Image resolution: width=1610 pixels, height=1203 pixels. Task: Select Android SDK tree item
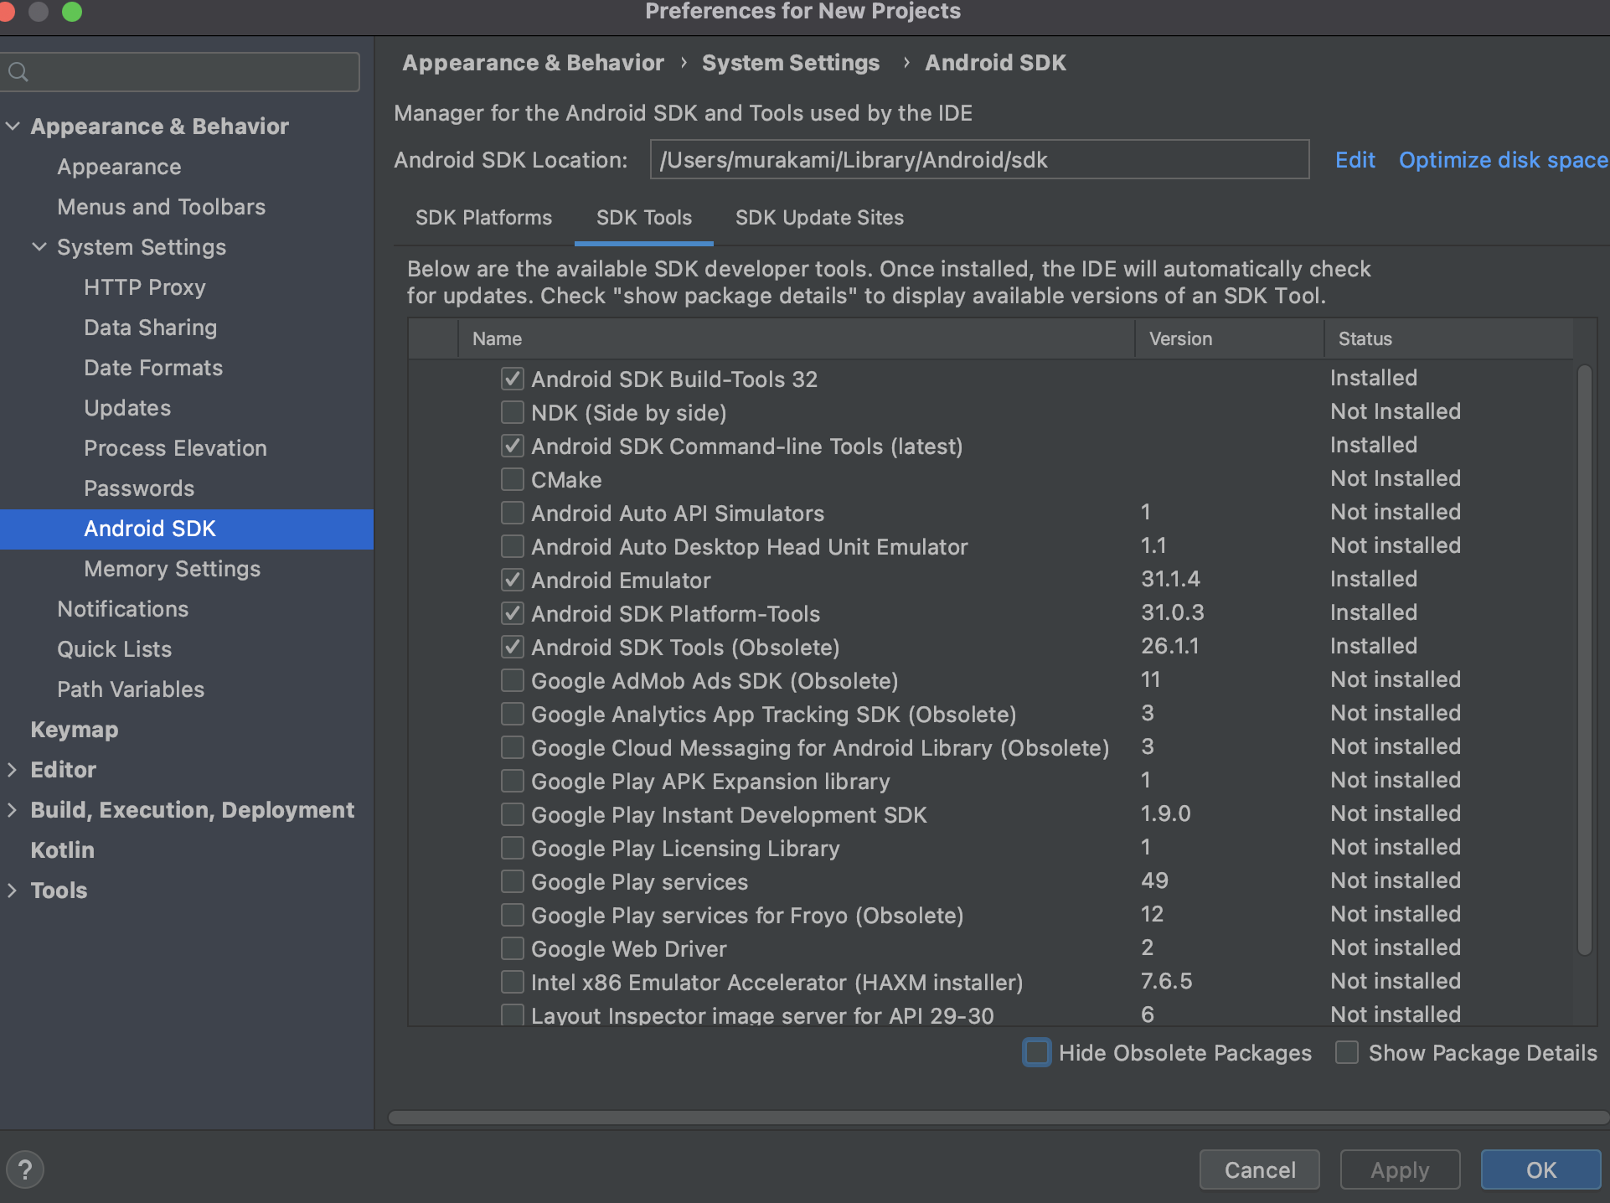tap(186, 529)
